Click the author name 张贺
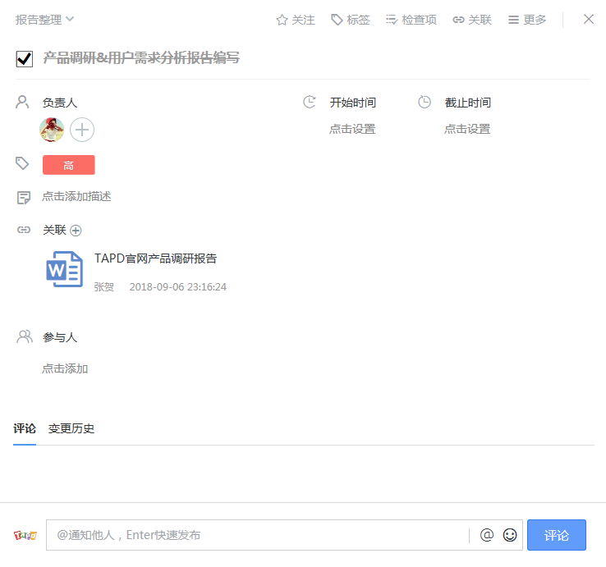Screen dimensions: 606x567 104,287
